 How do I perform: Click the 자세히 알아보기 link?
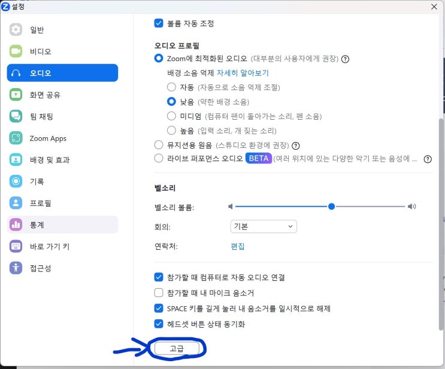[x=243, y=73]
